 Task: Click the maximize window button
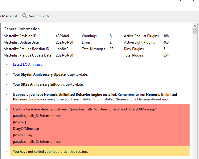(x=179, y=1)
